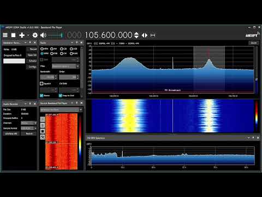The image size is (262, 197).
Task: Toggle the Radio panel pin icon
Action: (x=77, y=43)
